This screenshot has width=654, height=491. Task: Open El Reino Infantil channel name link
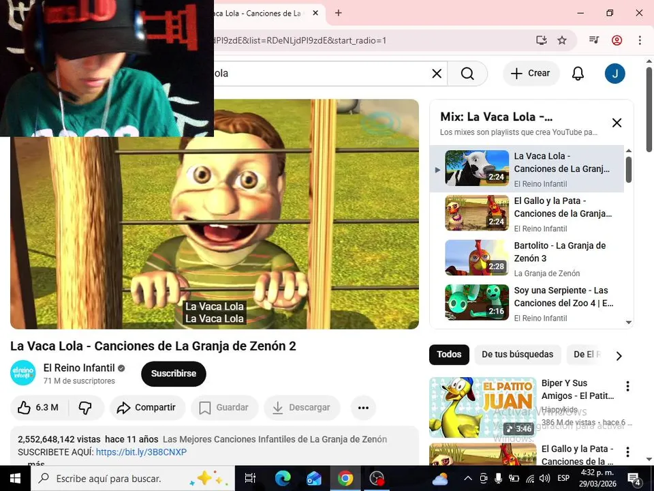click(79, 368)
